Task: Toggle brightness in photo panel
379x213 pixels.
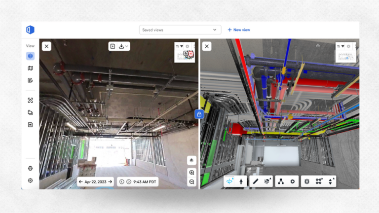Action: pyautogui.click(x=191, y=160)
